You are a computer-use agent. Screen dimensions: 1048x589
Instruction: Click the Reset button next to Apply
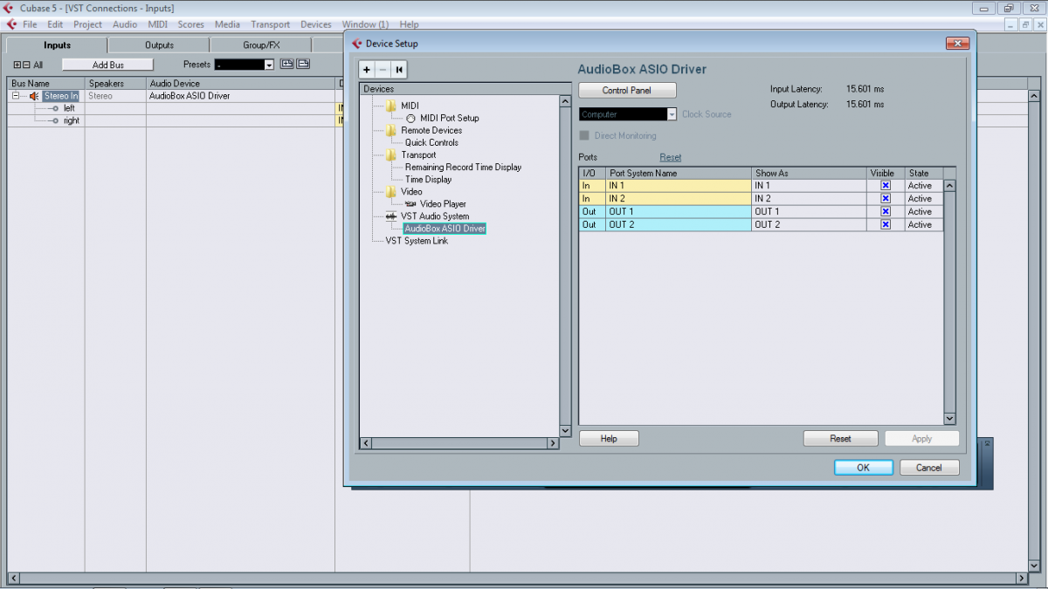click(x=840, y=439)
